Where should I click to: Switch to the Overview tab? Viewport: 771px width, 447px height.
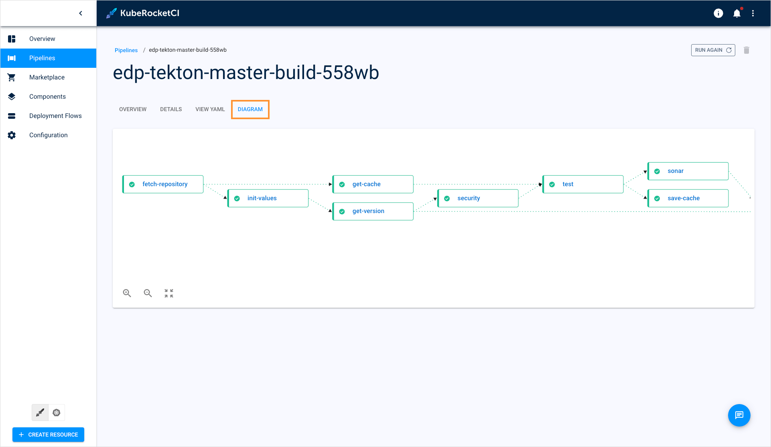(x=133, y=109)
